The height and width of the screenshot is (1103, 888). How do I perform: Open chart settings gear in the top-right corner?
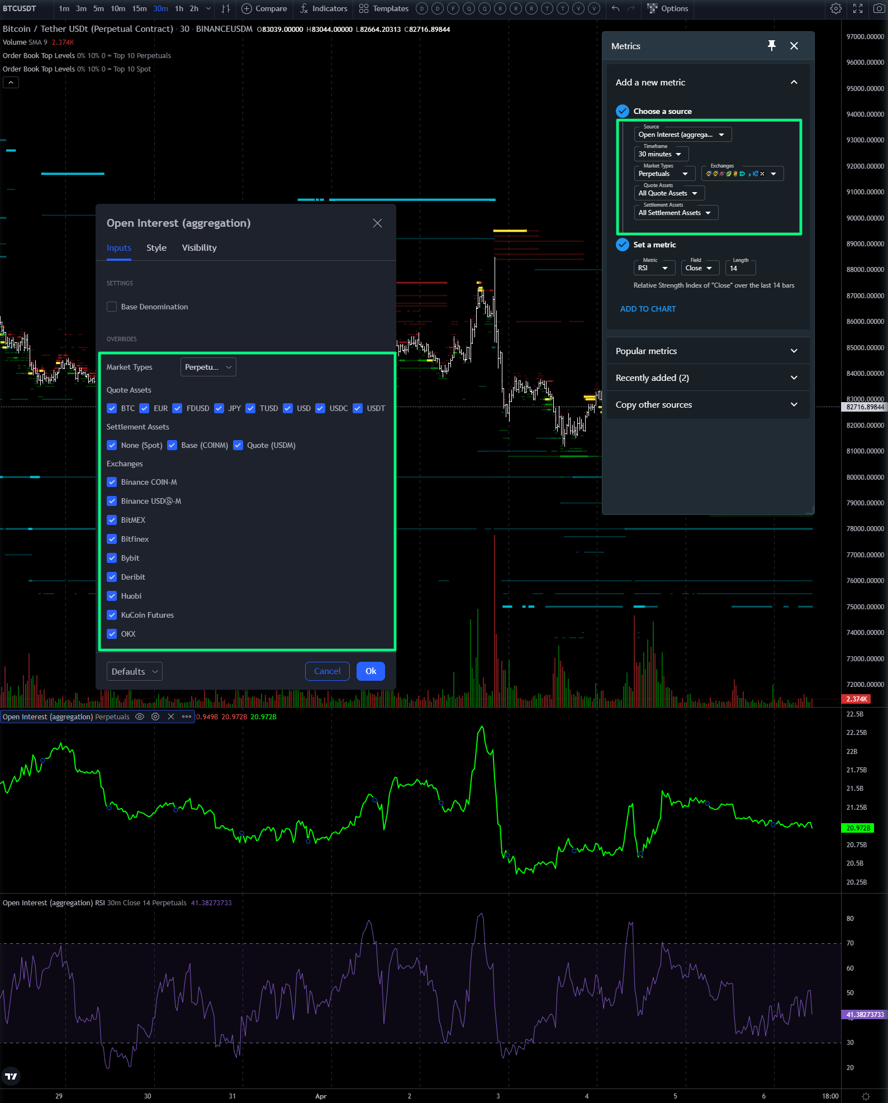(836, 8)
